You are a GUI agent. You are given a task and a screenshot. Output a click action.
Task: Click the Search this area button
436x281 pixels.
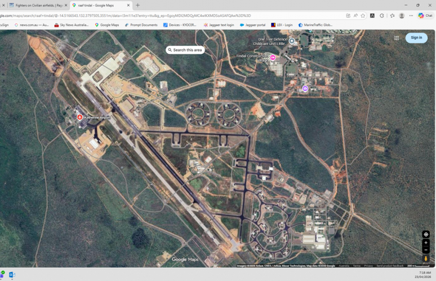(185, 50)
